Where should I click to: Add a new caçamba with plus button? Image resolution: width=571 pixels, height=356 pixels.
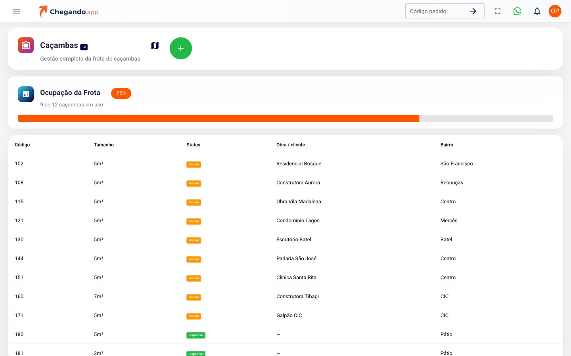point(181,48)
